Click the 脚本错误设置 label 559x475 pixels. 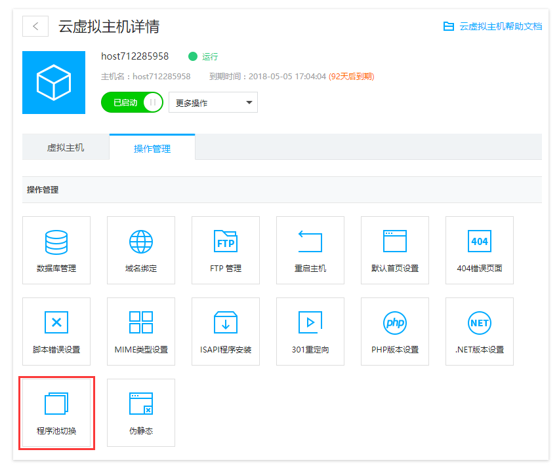coord(56,350)
